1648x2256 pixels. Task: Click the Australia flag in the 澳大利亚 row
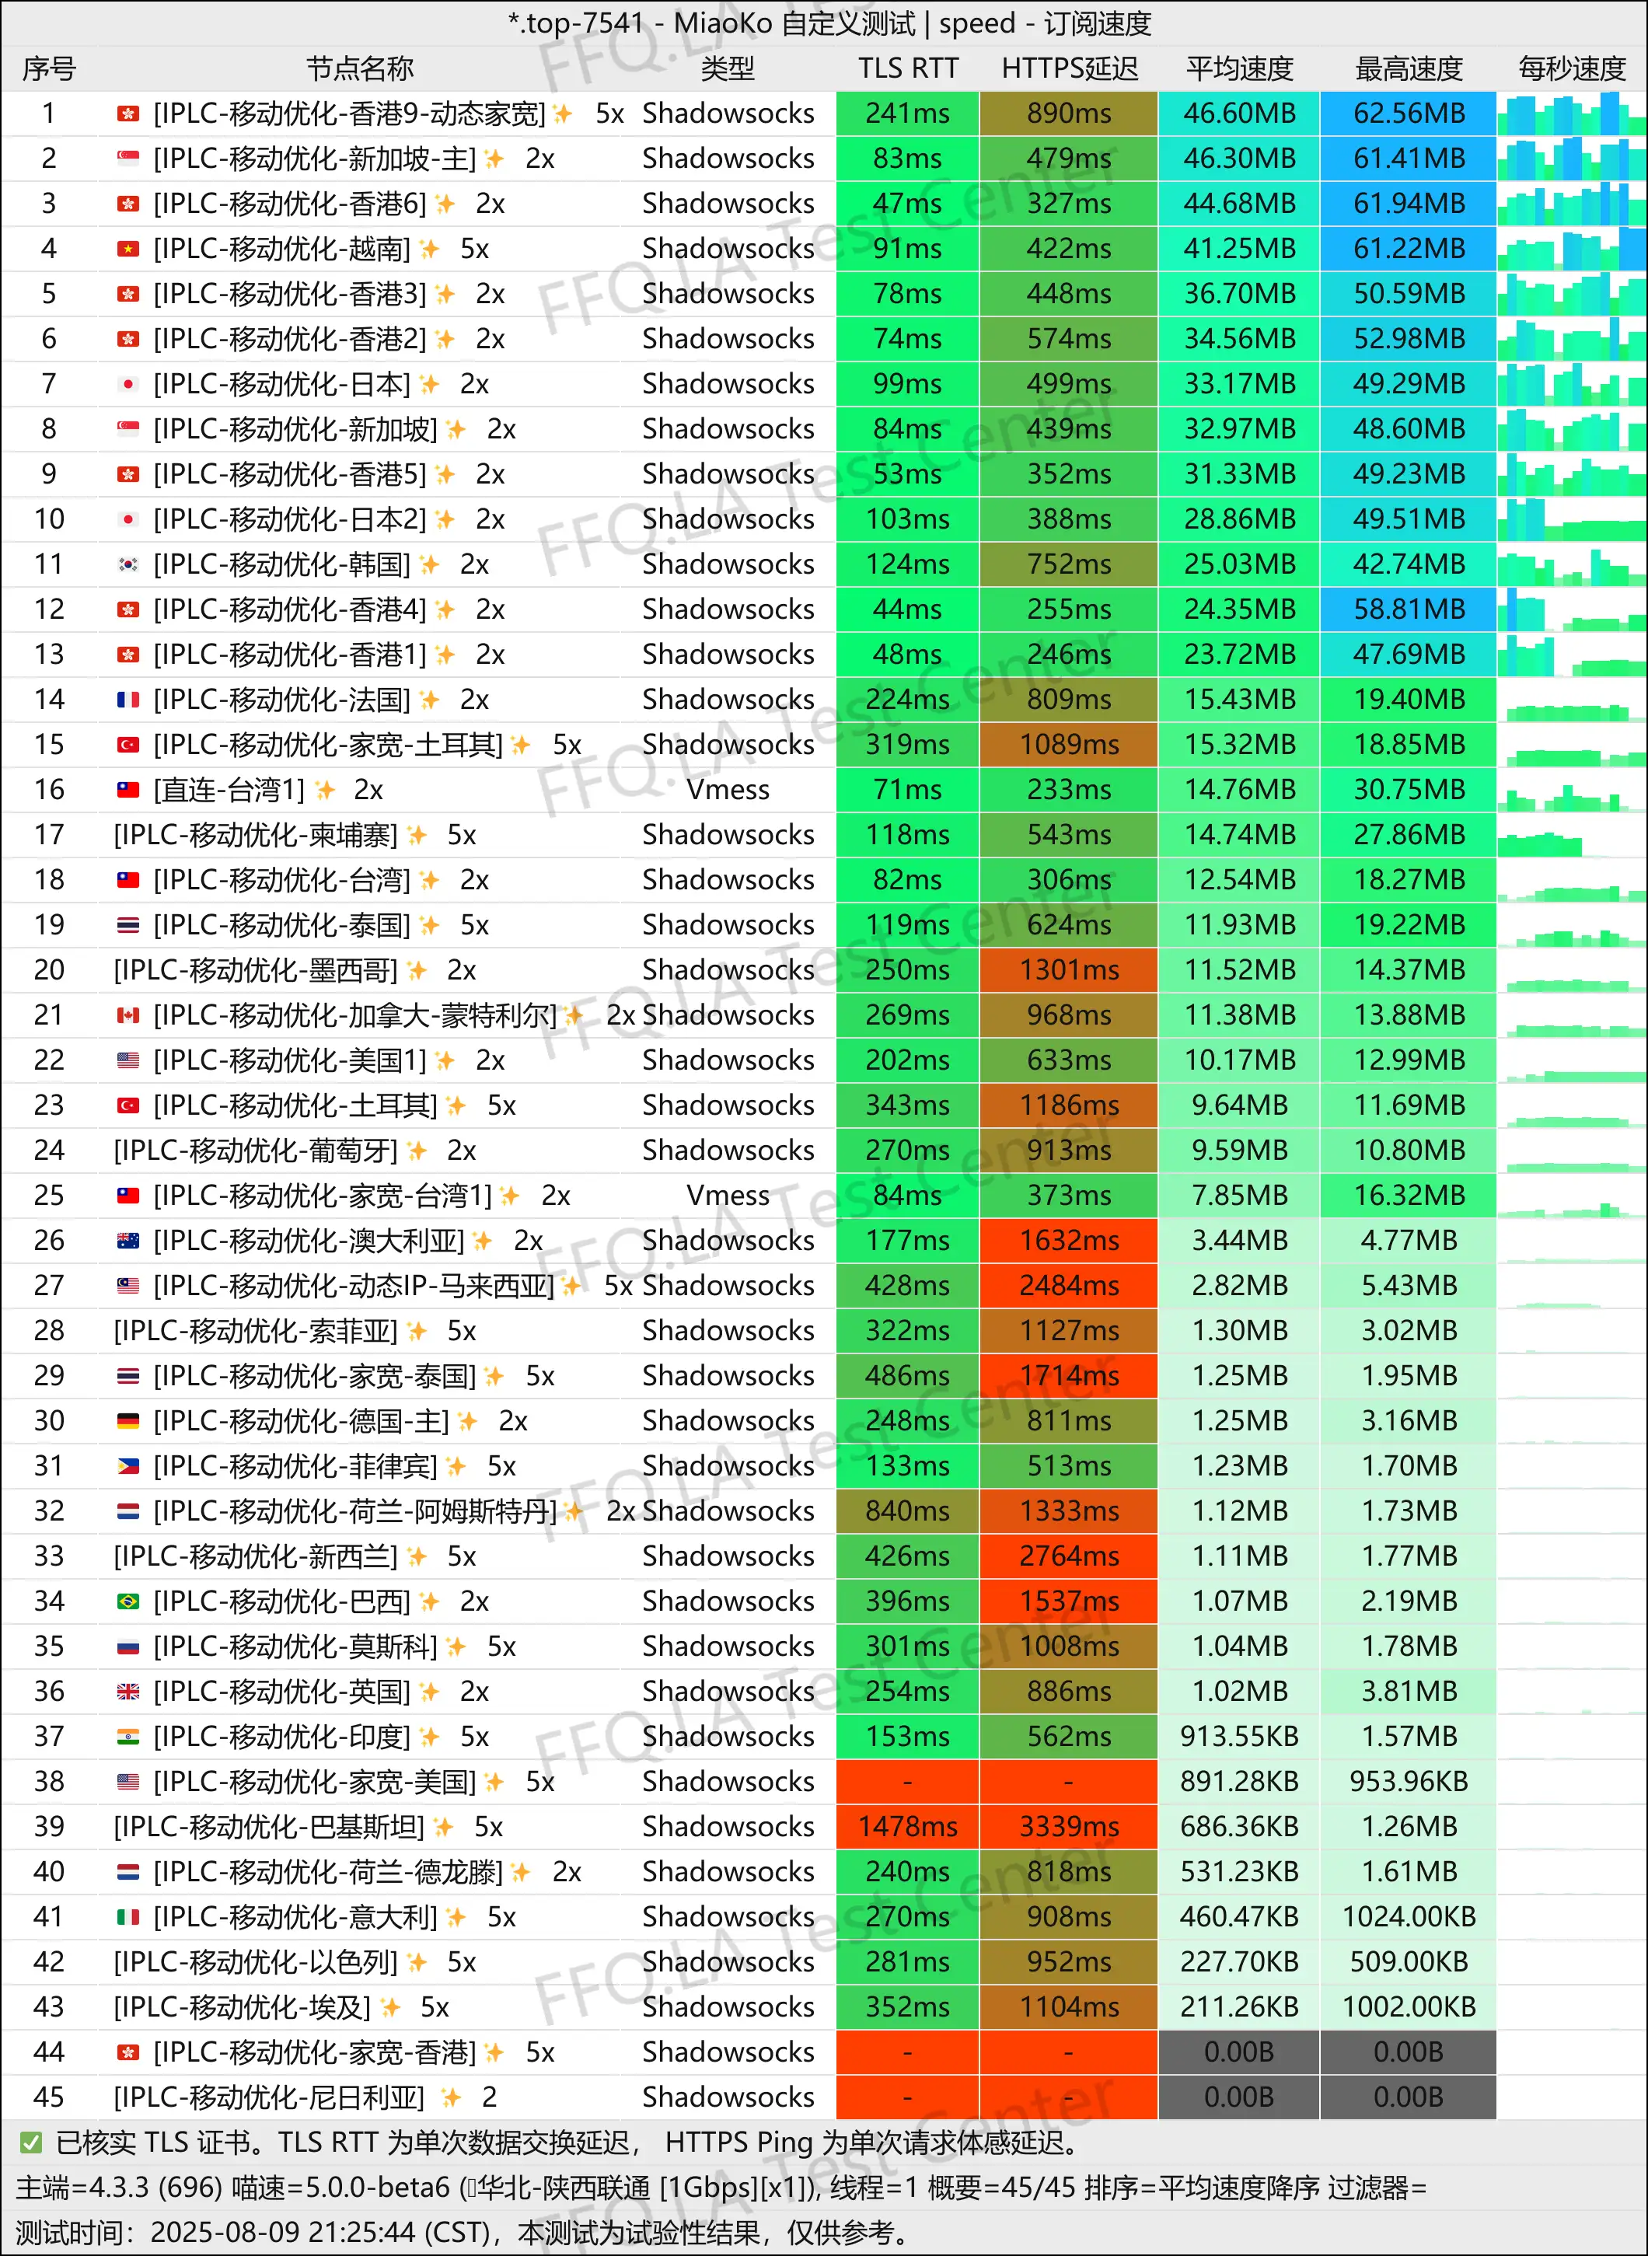(127, 1241)
